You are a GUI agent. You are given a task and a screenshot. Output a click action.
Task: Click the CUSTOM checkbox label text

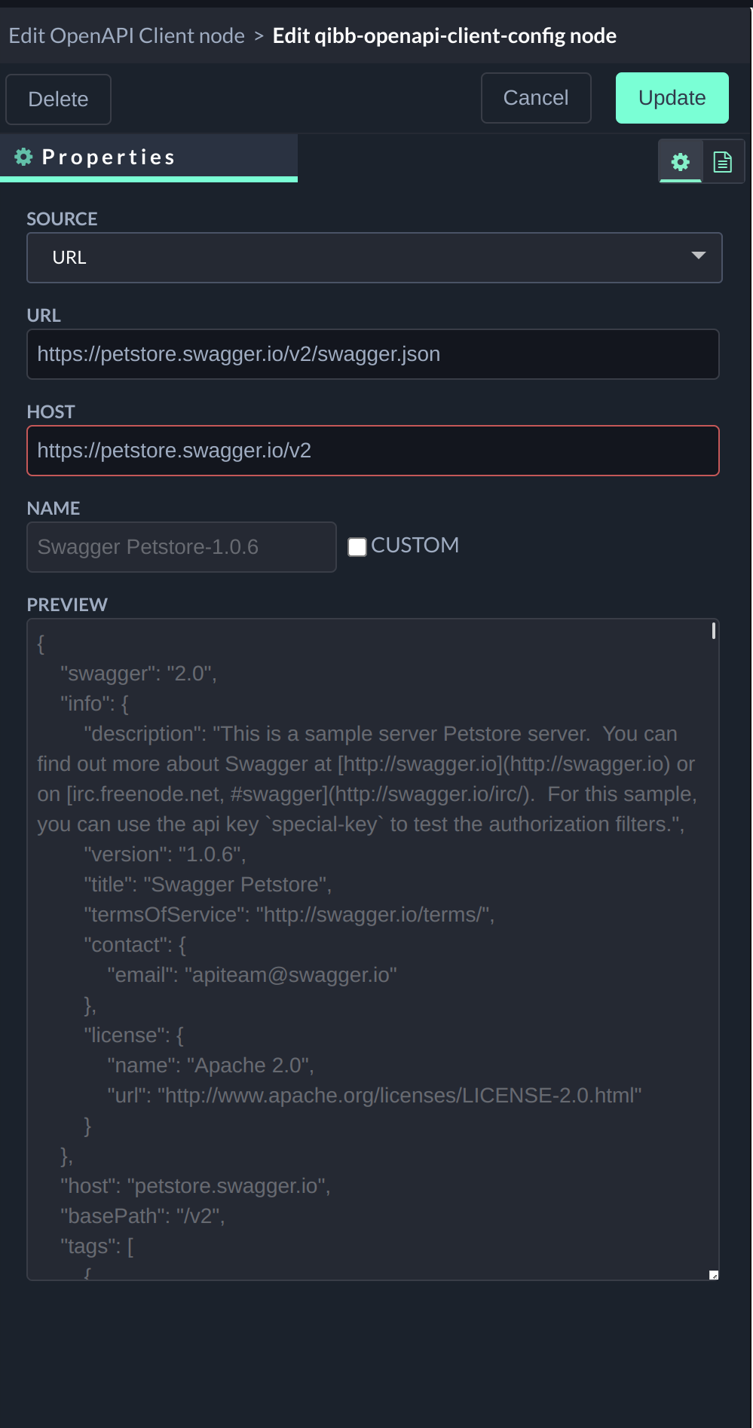click(x=415, y=545)
